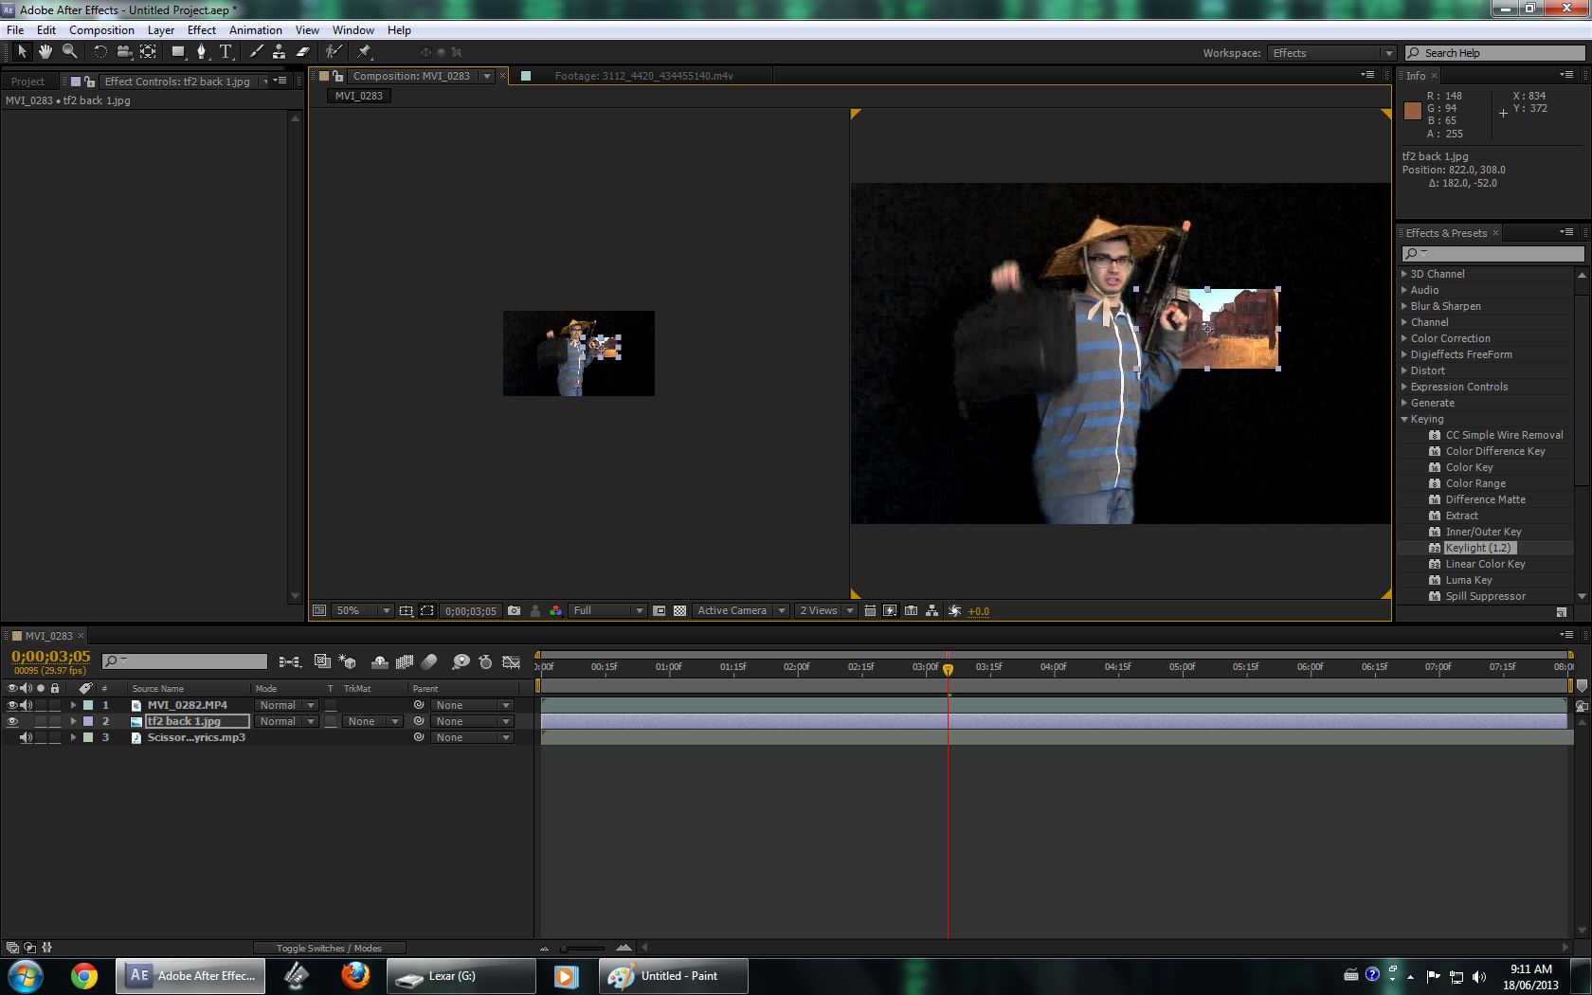
Task: Toggle Pixel Aspect Ratio Correction button
Action: (x=870, y=611)
